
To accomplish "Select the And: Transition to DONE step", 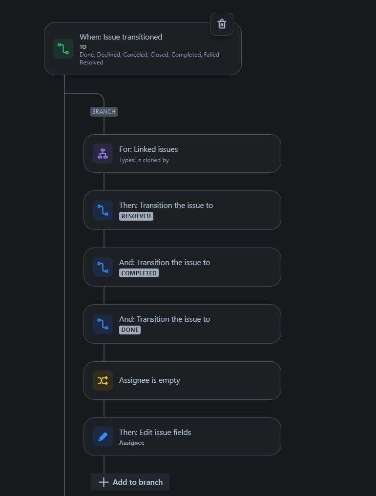I will coord(182,324).
